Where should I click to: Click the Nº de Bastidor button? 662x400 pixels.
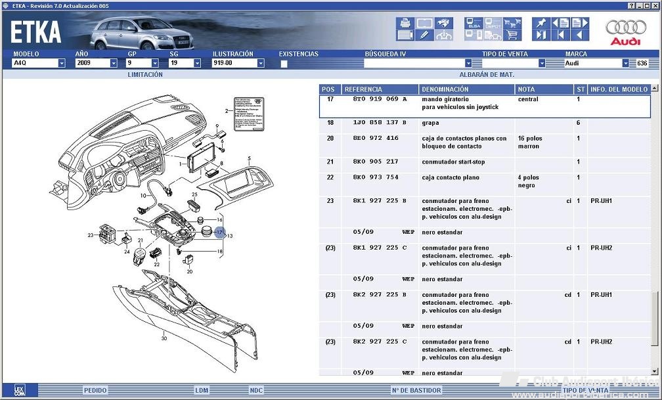pos(416,390)
